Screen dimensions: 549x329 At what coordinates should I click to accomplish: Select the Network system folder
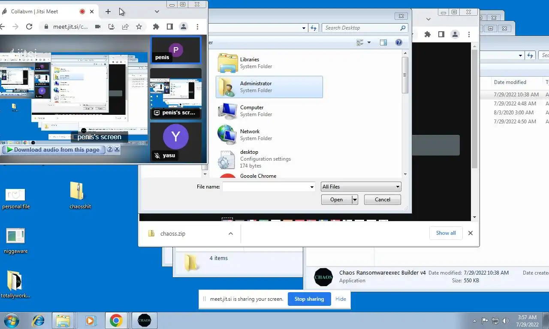point(269,135)
